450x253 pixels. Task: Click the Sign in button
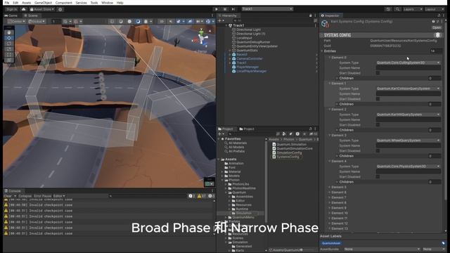click(11, 9)
